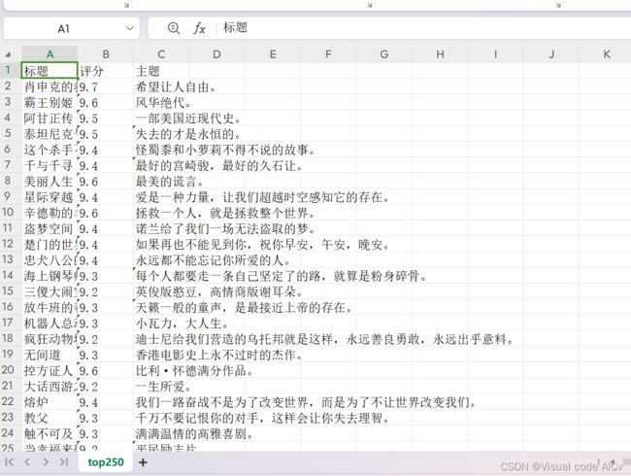
Task: Click cell 无间道 in column A
Action: pos(50,355)
